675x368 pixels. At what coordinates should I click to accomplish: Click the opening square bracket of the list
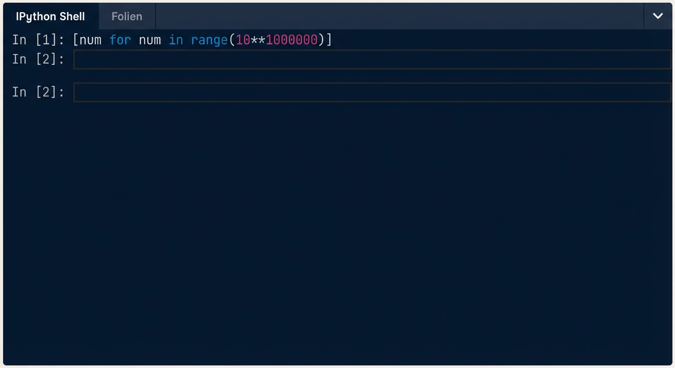[x=76, y=40]
